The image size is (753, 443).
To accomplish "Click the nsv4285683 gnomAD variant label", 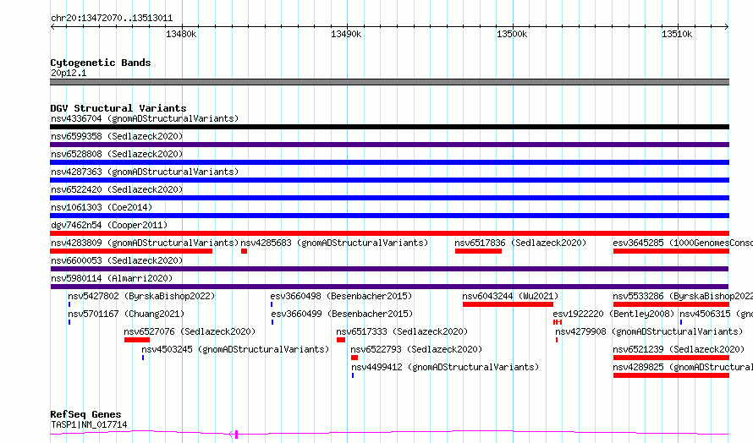I will click(x=334, y=243).
